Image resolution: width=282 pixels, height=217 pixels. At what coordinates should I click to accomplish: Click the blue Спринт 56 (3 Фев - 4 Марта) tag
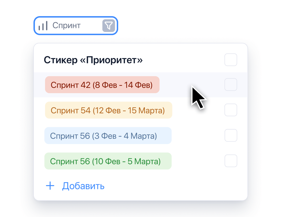(108, 135)
